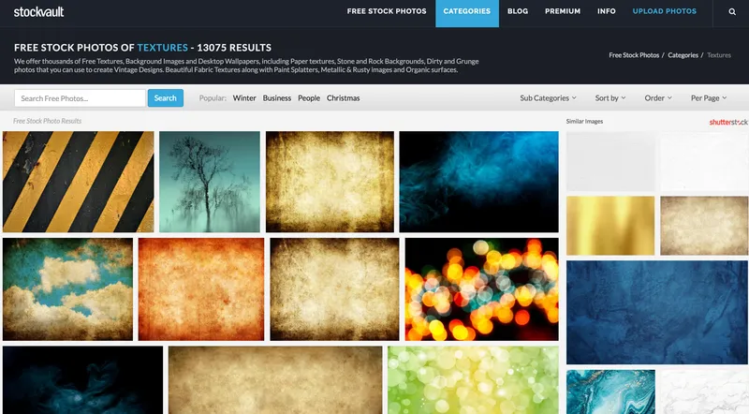Click the shutterstock logo
Image resolution: width=749 pixels, height=414 pixels.
728,122
